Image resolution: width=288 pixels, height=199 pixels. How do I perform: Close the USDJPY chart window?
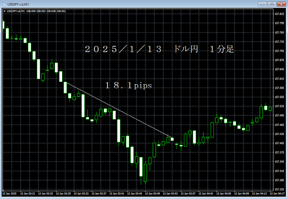coord(281,4)
